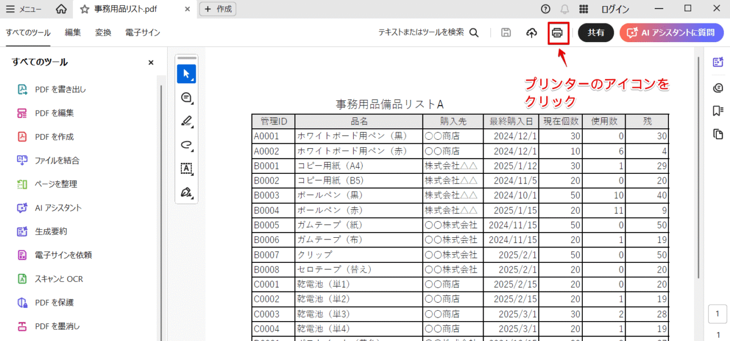Image resolution: width=730 pixels, height=341 pixels.
Task: Open the help question mark icon
Action: click(x=546, y=9)
